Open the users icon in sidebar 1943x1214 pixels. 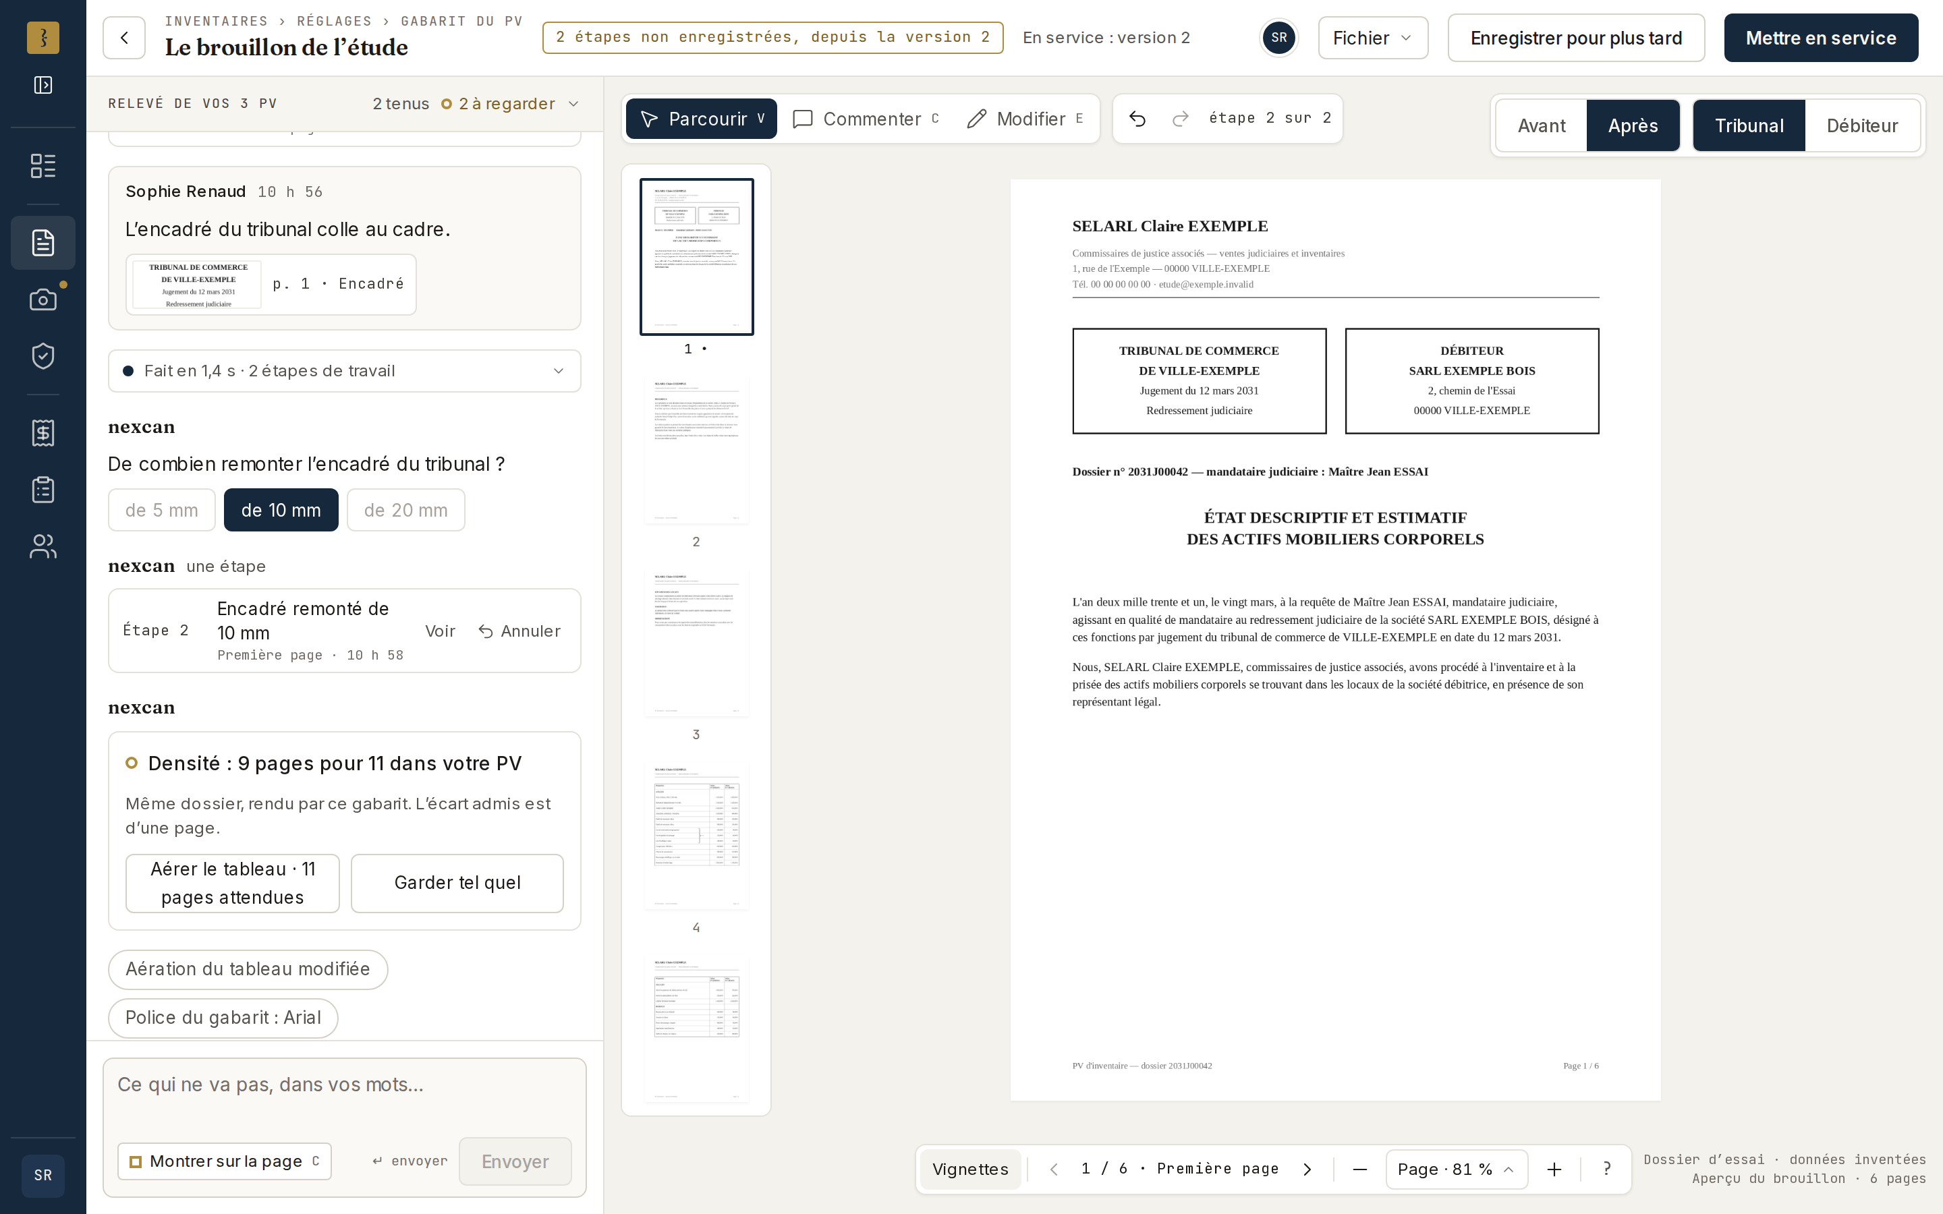point(43,547)
